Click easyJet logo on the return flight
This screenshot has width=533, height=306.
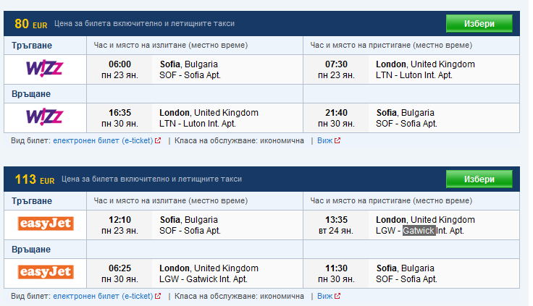(46, 273)
